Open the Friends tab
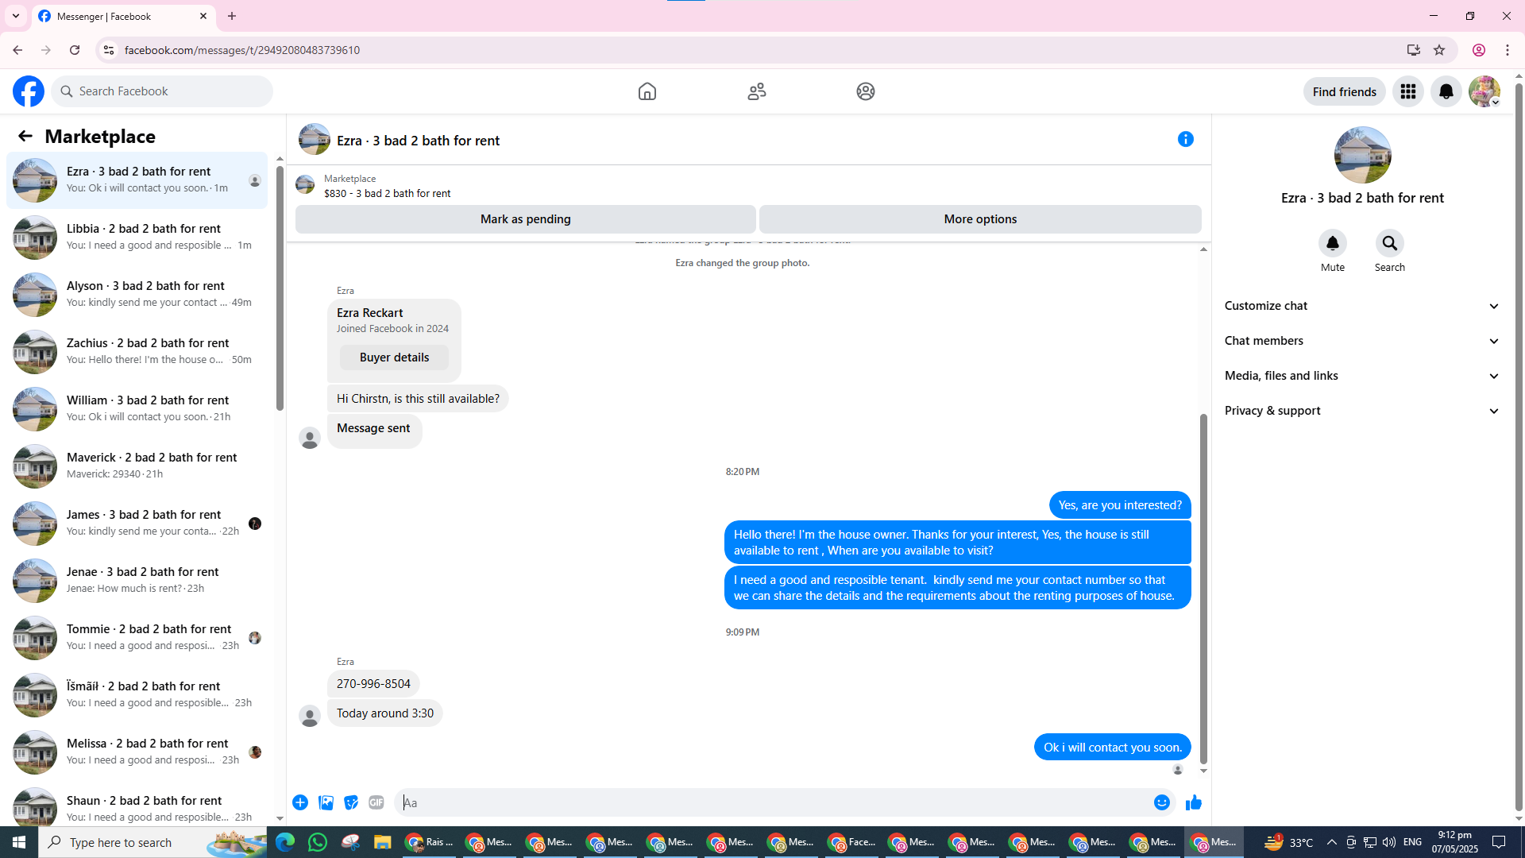Viewport: 1525px width, 858px height. (756, 91)
